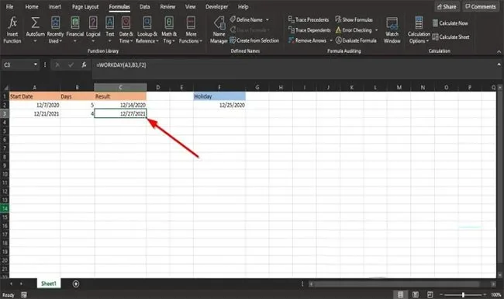
Task: Open the File tab
Action: tap(9, 6)
